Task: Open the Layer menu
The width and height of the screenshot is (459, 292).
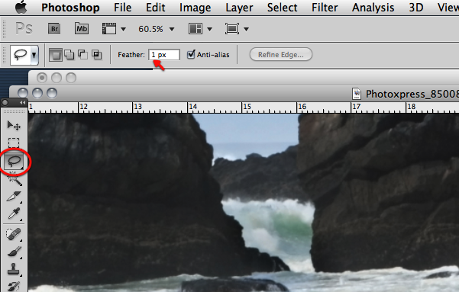Action: [239, 8]
